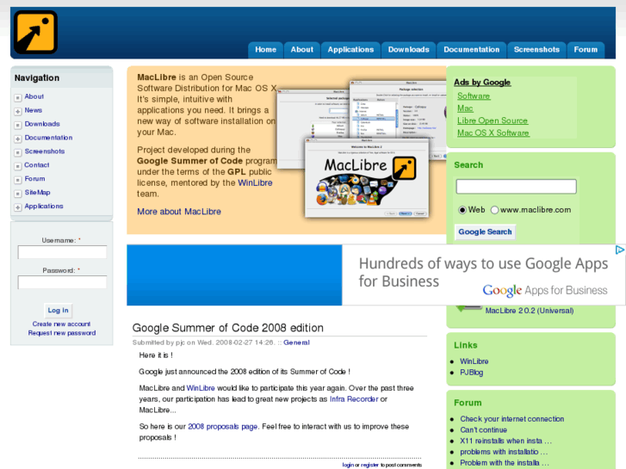Screen dimensions: 626x469
Task: Select the www.maclibre.com radio button
Action: point(494,210)
